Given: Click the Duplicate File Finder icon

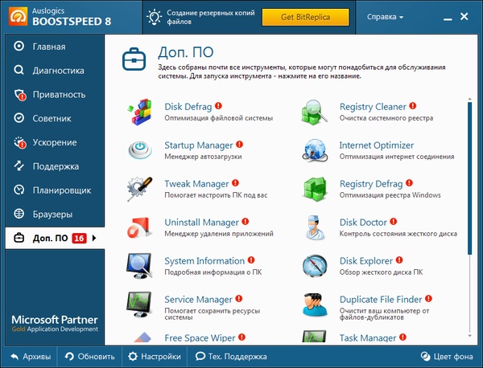Looking at the screenshot, I should point(315,304).
